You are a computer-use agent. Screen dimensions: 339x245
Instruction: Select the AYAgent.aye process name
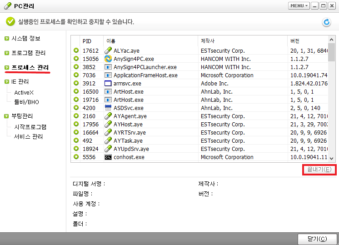coord(130,116)
